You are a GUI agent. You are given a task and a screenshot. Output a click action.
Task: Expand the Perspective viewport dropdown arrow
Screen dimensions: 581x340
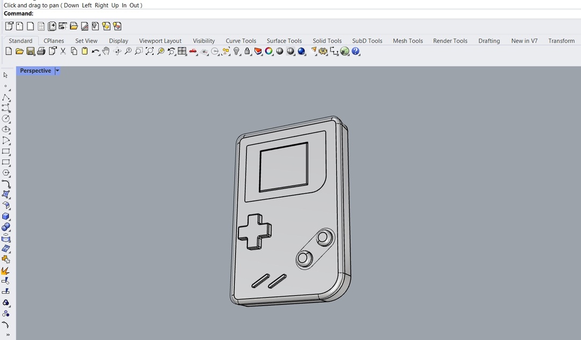(x=57, y=71)
